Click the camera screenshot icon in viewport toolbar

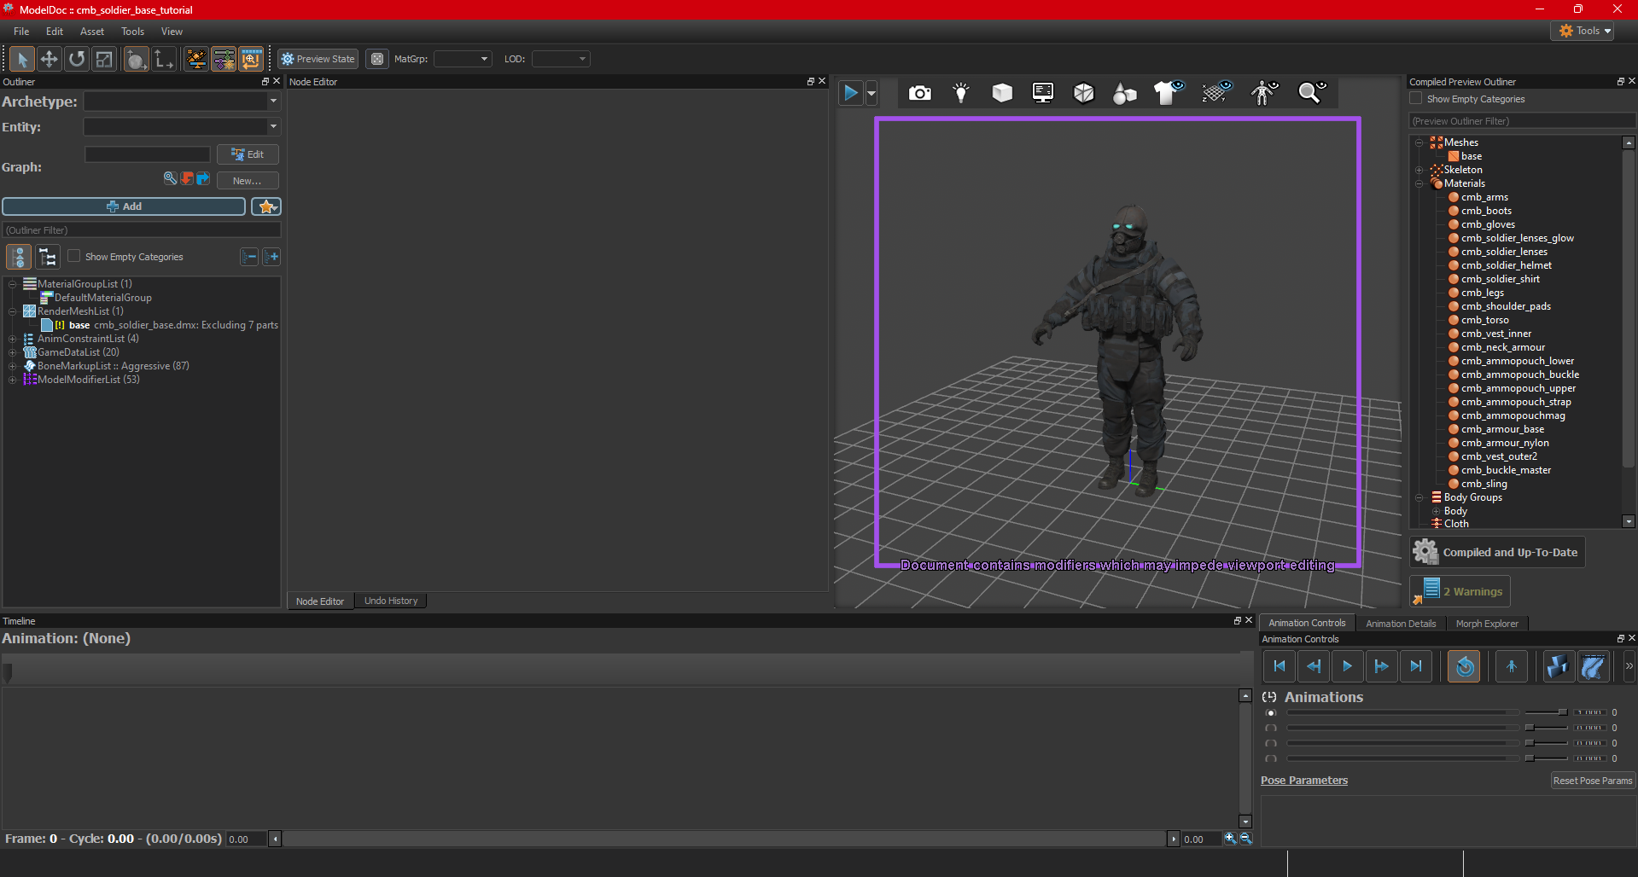919,93
